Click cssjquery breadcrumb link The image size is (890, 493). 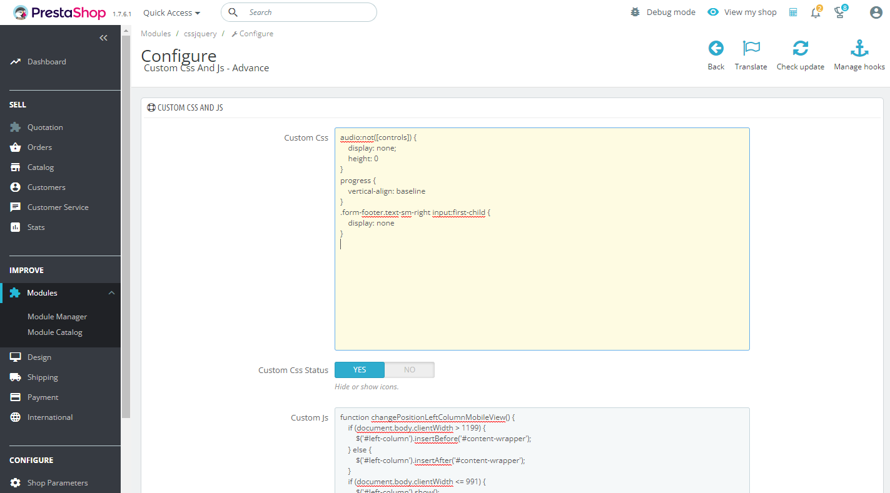(x=200, y=34)
